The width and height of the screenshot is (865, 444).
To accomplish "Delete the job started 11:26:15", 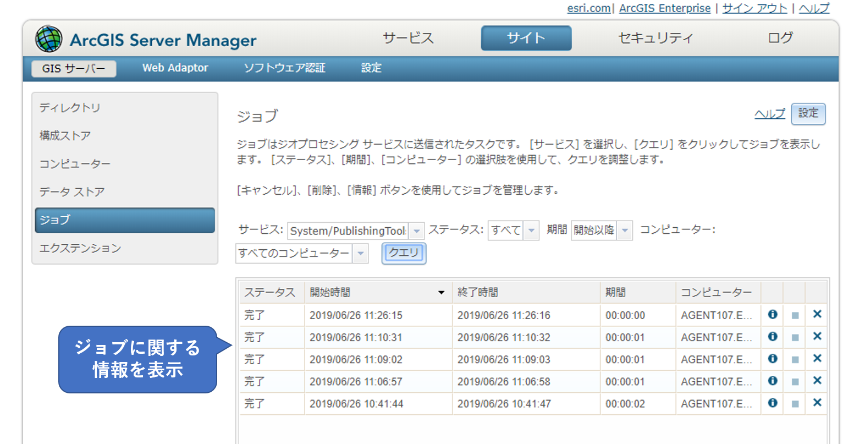I will tap(817, 314).
